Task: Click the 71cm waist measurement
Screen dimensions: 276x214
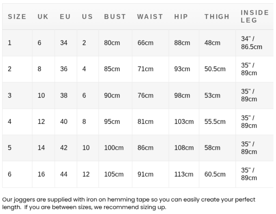Action: (145, 69)
